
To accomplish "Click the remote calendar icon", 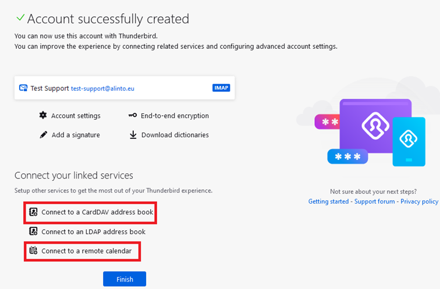I will (33, 251).
